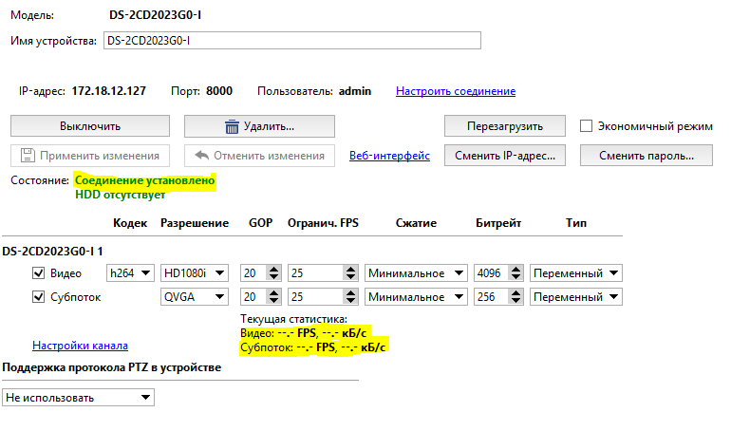Viewport: 731px width, 431px height.
Task: Decrease Видео FPS limit with down arrow
Action: [350, 277]
